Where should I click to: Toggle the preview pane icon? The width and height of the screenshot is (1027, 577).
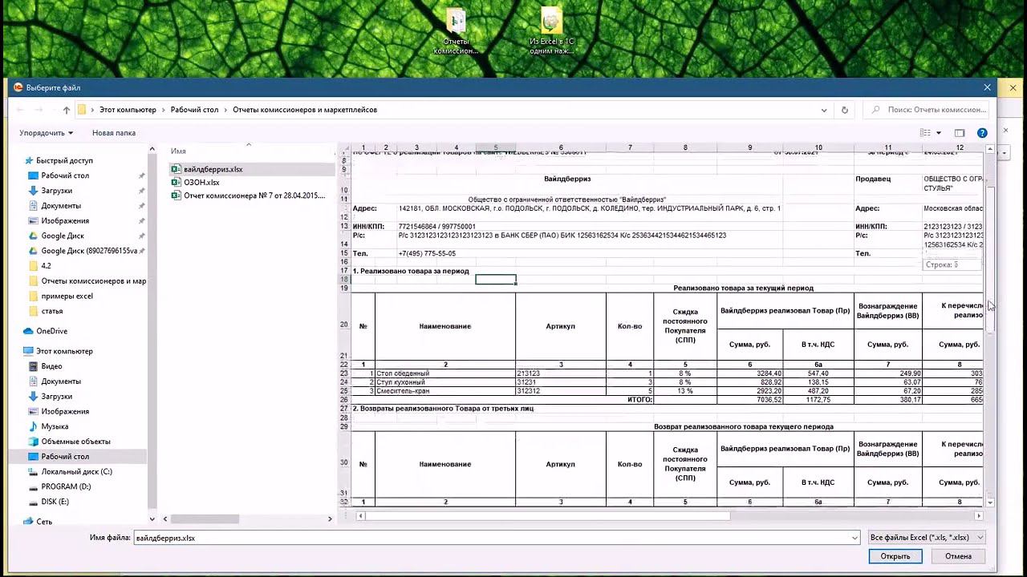(960, 133)
